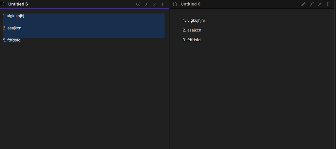Click preview list item 'asajkcn'
Viewport: 336px width, 149px height.
[x=194, y=30]
